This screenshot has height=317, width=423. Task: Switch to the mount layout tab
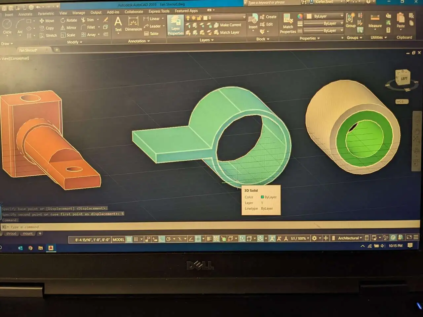point(28,233)
